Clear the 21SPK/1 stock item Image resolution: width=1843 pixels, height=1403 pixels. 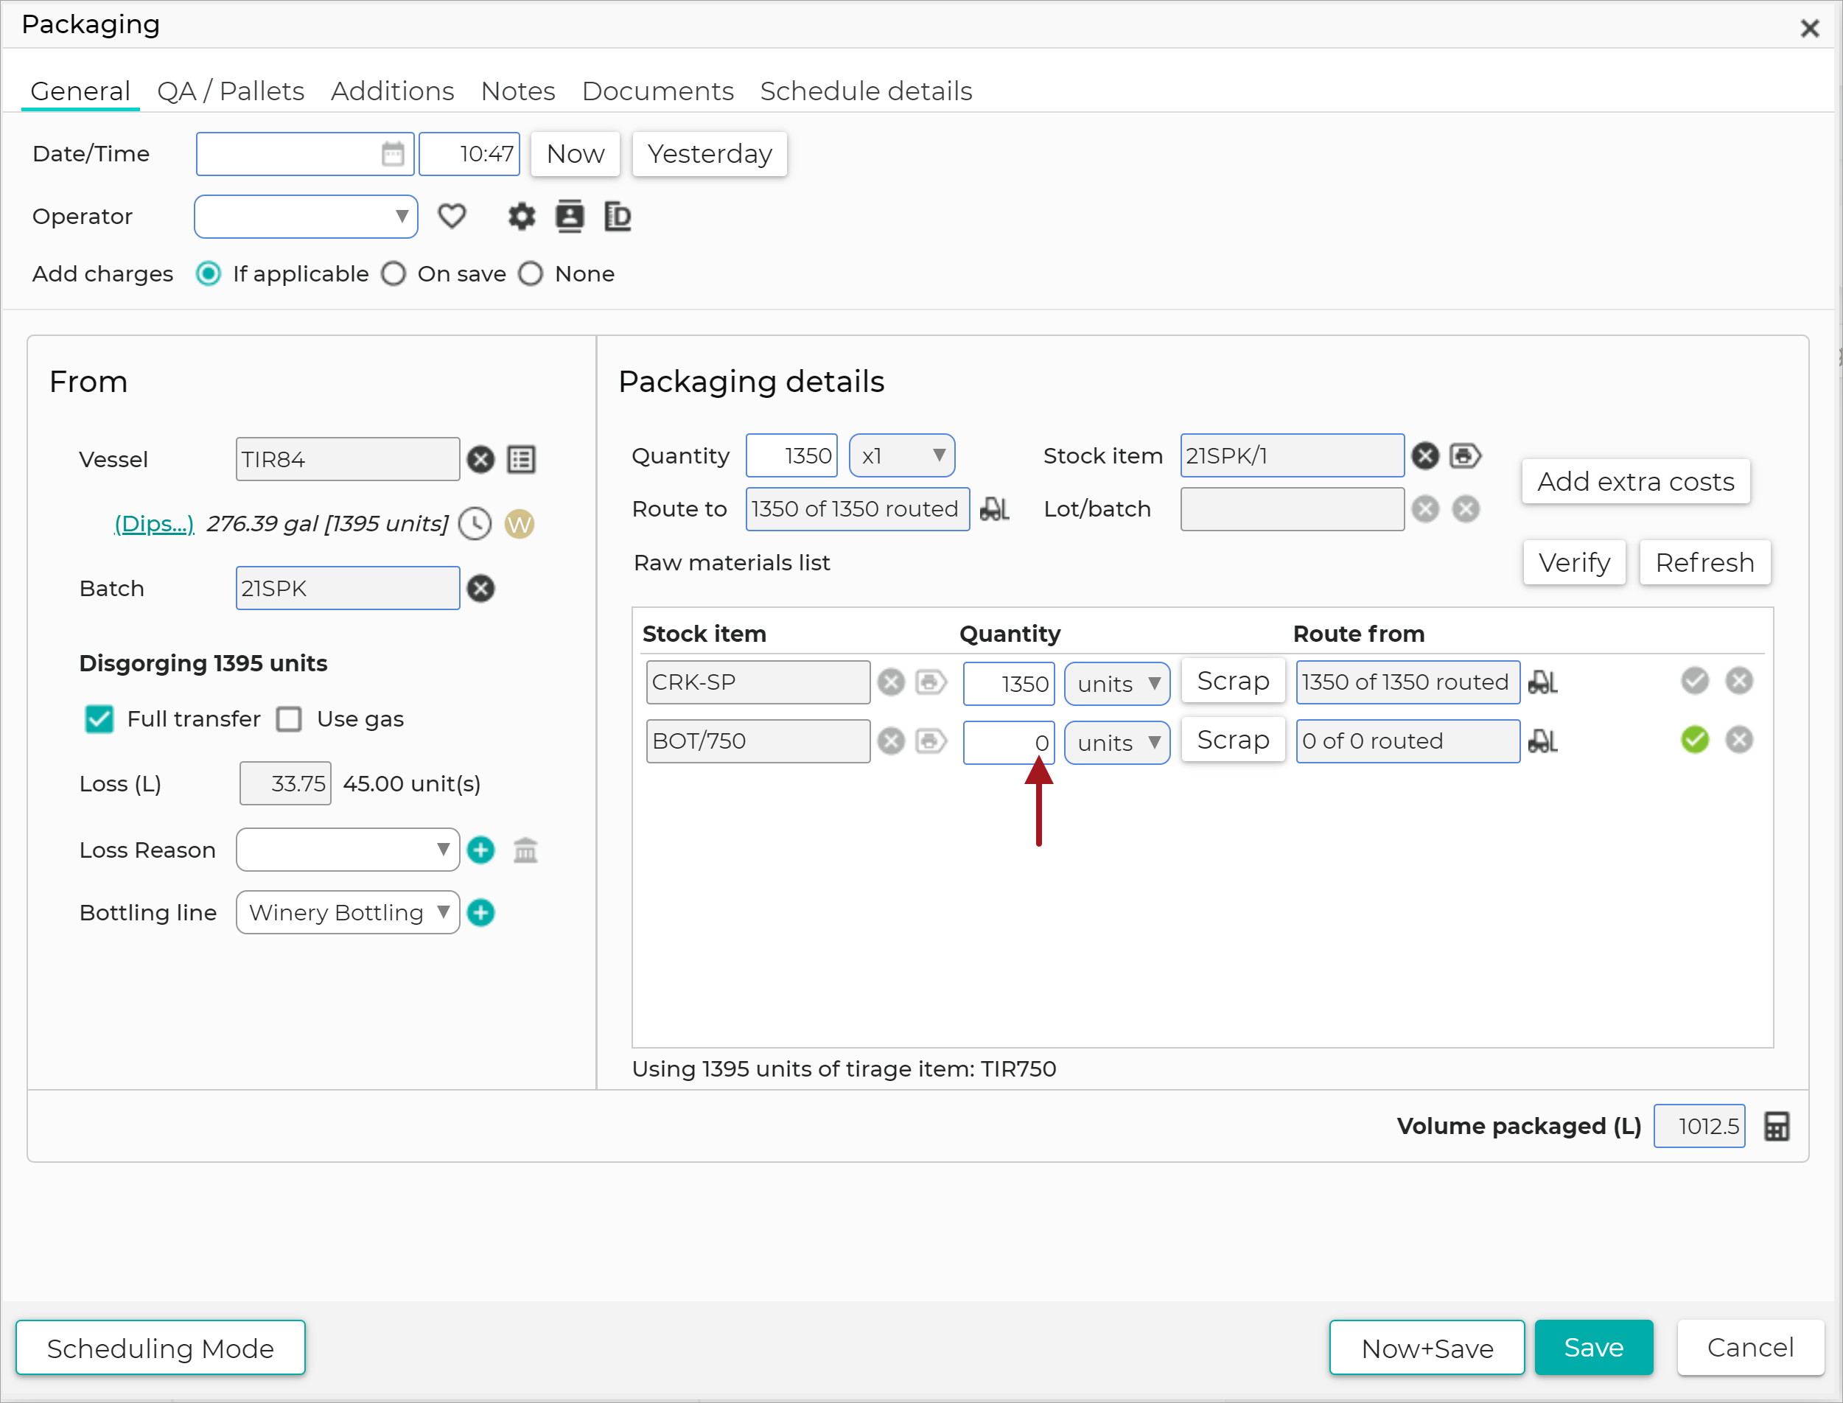1425,456
